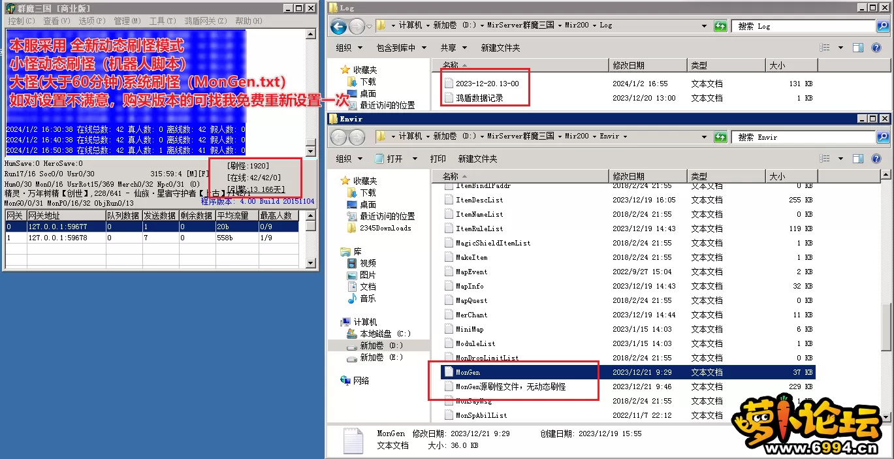Toggle preview pane icon in Log window

pos(858,48)
